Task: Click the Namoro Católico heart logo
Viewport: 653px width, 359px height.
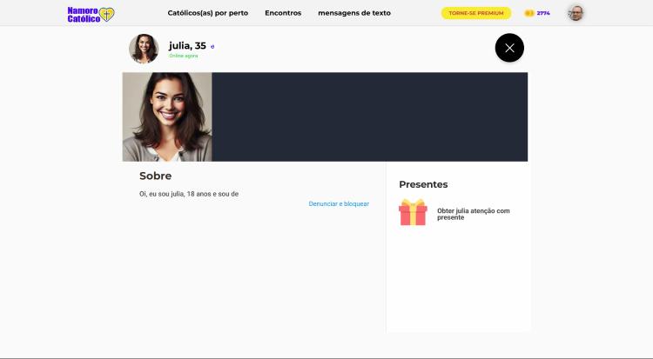Action: pyautogui.click(x=91, y=14)
